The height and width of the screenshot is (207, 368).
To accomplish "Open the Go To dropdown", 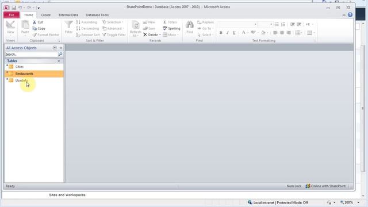I will point(205,28).
